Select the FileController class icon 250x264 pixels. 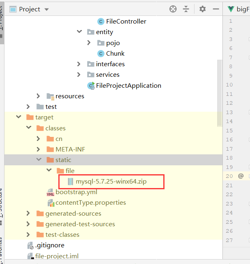tap(101, 22)
